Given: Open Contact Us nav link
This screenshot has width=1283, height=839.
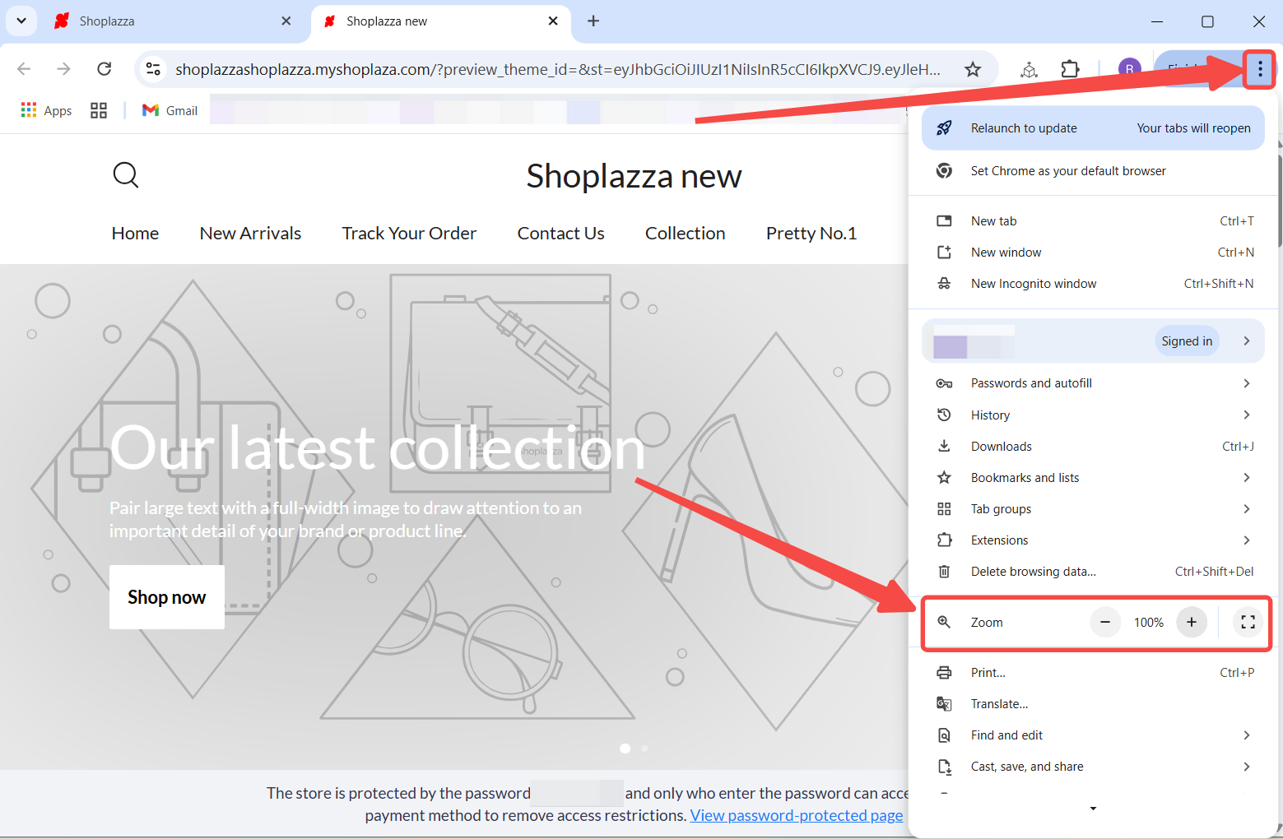Looking at the screenshot, I should [560, 233].
